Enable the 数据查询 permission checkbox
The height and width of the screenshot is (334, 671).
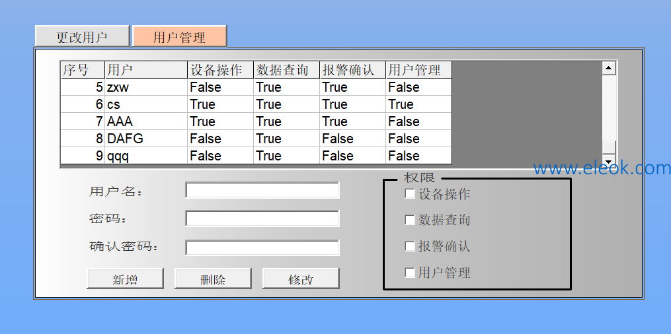[409, 220]
